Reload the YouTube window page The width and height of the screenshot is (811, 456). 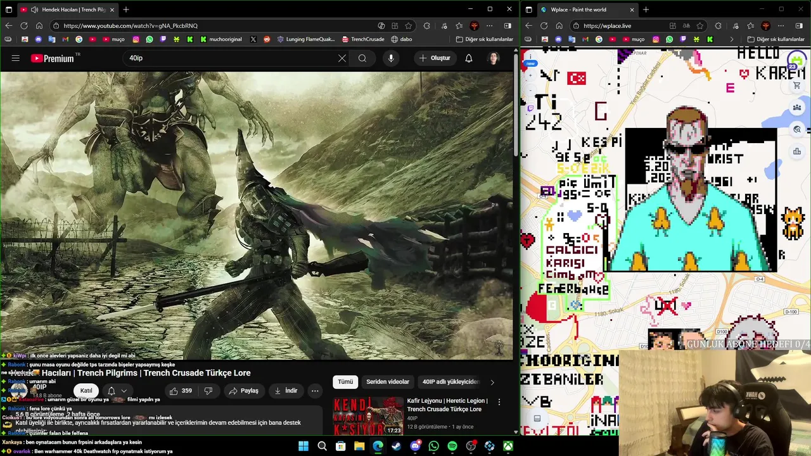[23, 26]
